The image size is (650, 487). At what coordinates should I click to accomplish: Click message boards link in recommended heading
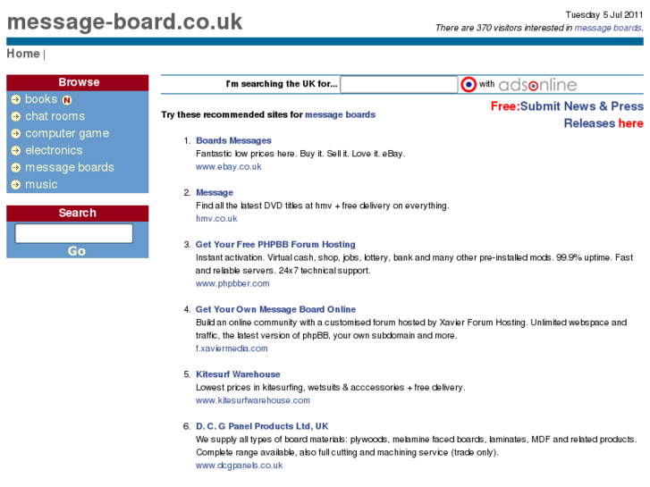point(340,114)
